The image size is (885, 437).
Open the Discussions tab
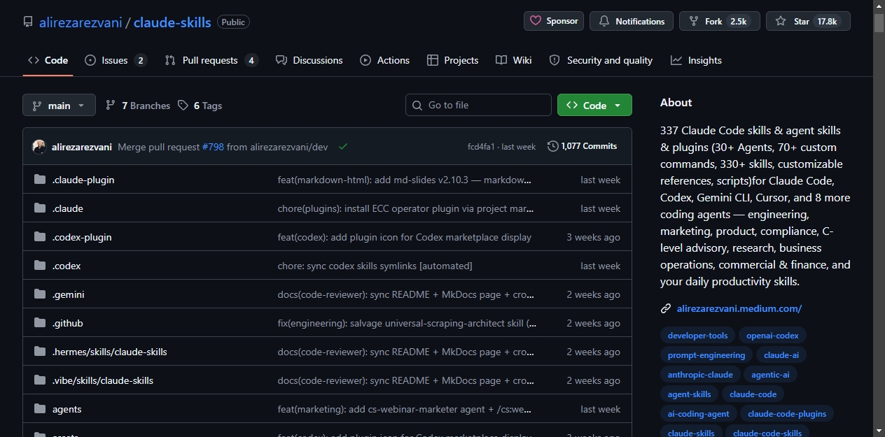[309, 60]
